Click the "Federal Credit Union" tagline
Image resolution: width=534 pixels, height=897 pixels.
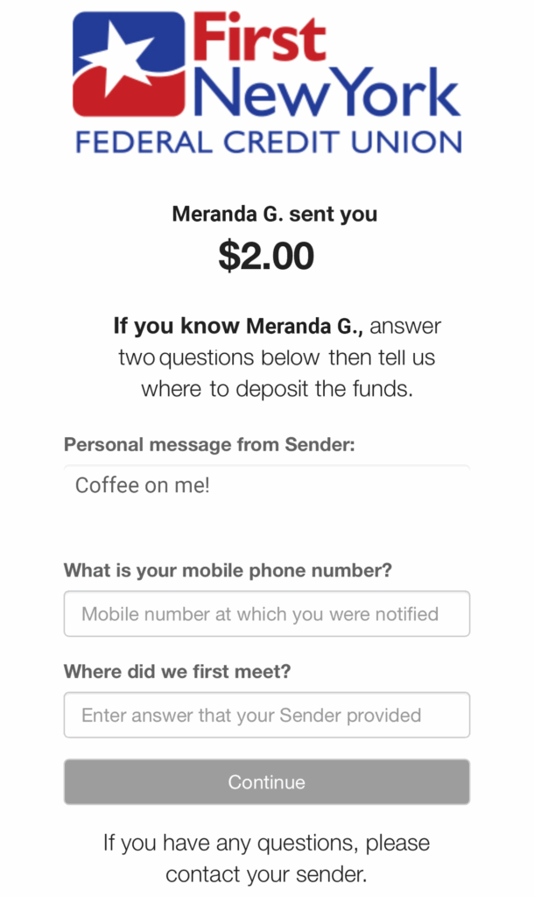(x=268, y=142)
